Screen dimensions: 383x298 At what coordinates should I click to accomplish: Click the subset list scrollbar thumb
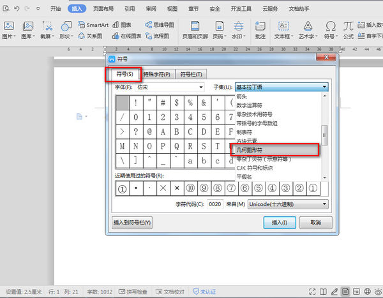(x=324, y=135)
